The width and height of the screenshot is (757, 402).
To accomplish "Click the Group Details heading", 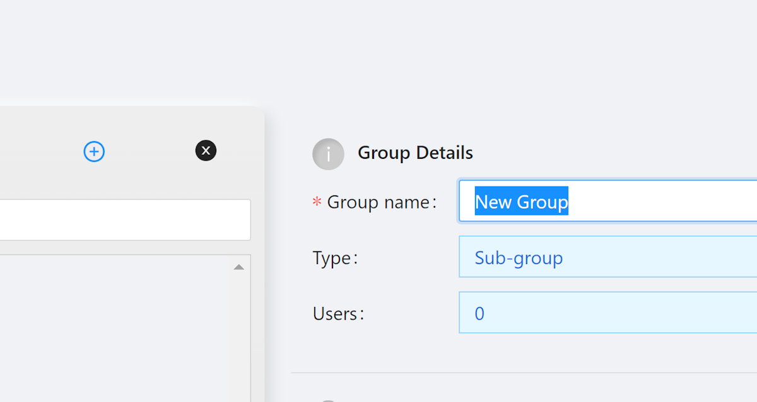I will (415, 153).
